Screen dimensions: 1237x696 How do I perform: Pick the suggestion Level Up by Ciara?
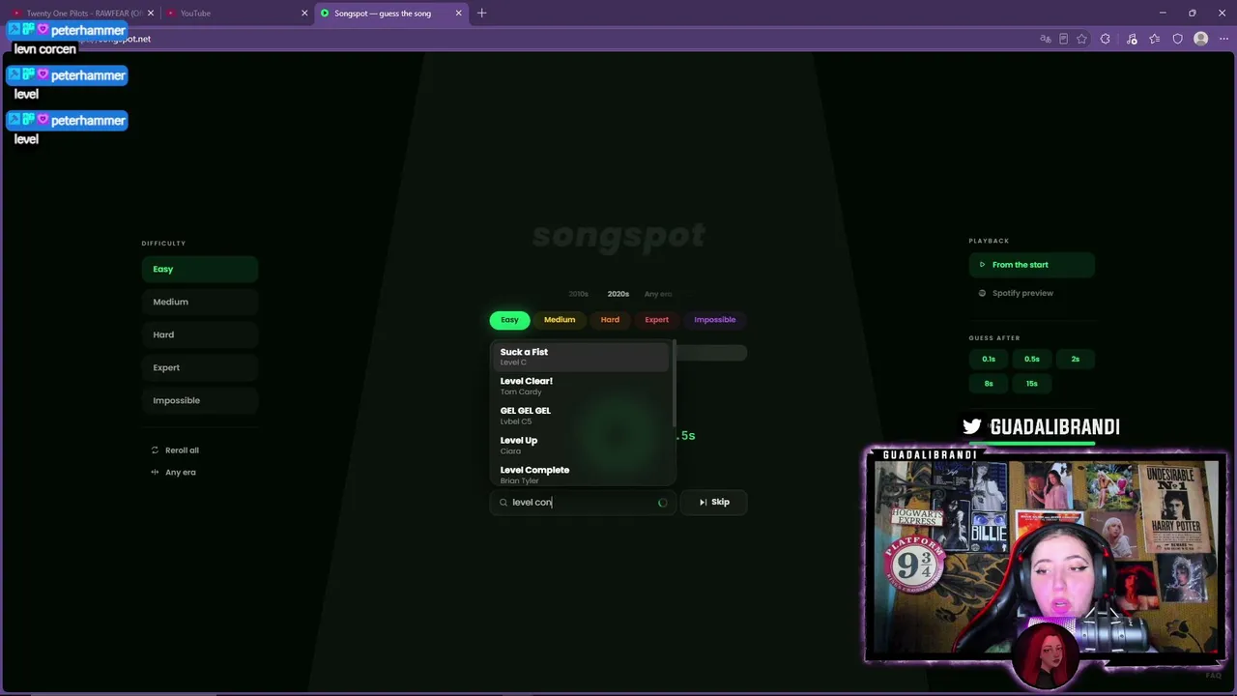[580, 445]
